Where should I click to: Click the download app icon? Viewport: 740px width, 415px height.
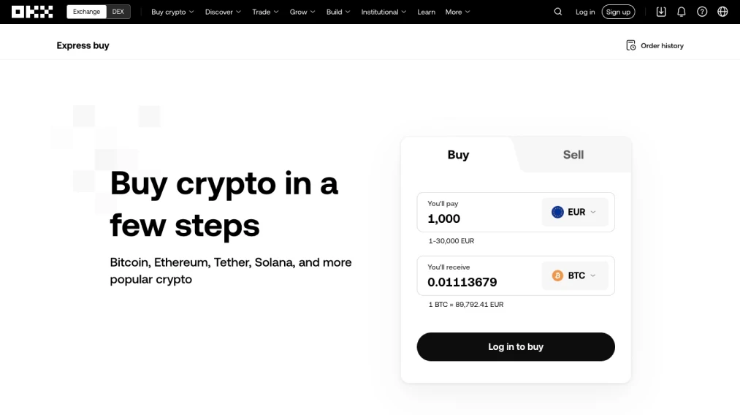(x=661, y=12)
